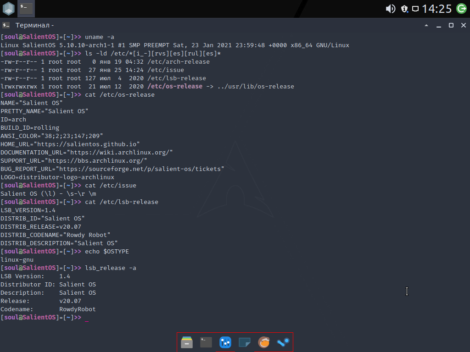Click the 'BUILD_ID=rolling' line
Screen dimensions: 470x352
[30, 128]
